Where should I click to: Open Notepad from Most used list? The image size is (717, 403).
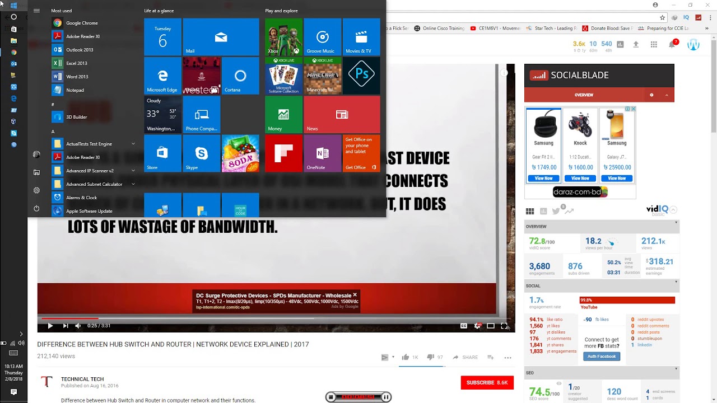[x=75, y=90]
